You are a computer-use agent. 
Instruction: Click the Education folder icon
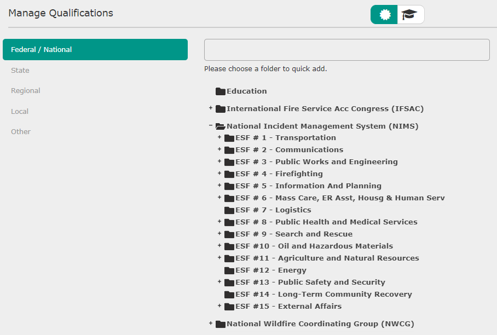pyautogui.click(x=220, y=91)
